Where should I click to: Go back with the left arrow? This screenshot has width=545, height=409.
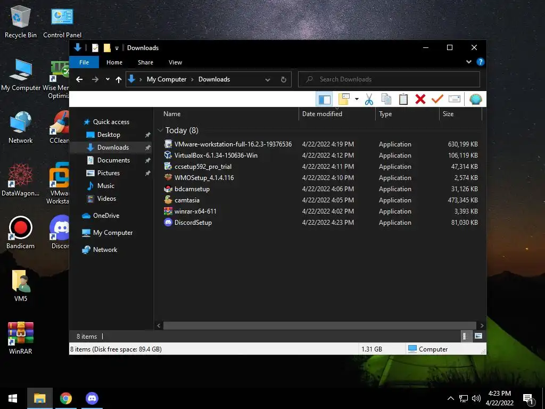pos(79,79)
